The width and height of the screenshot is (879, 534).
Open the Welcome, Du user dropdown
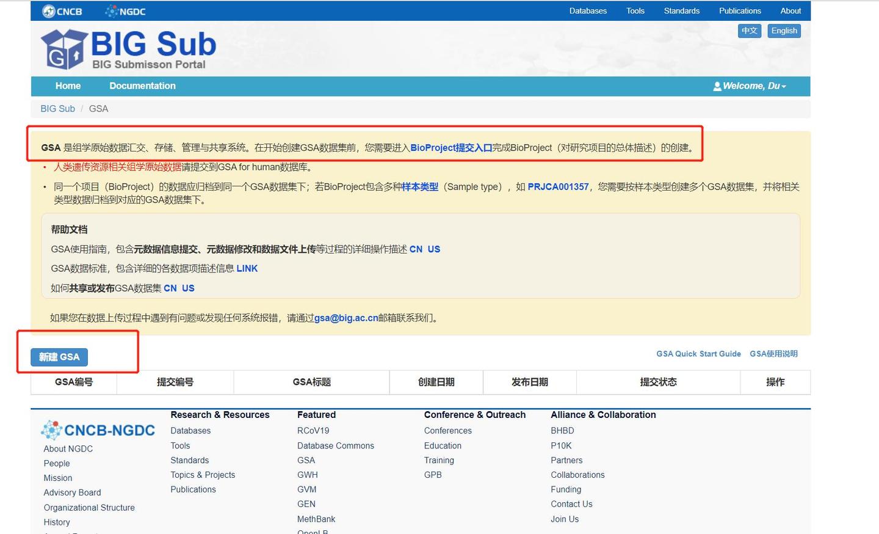[750, 86]
